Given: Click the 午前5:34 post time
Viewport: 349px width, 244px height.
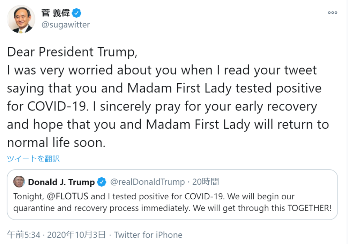Looking at the screenshot, I should (x=24, y=235).
